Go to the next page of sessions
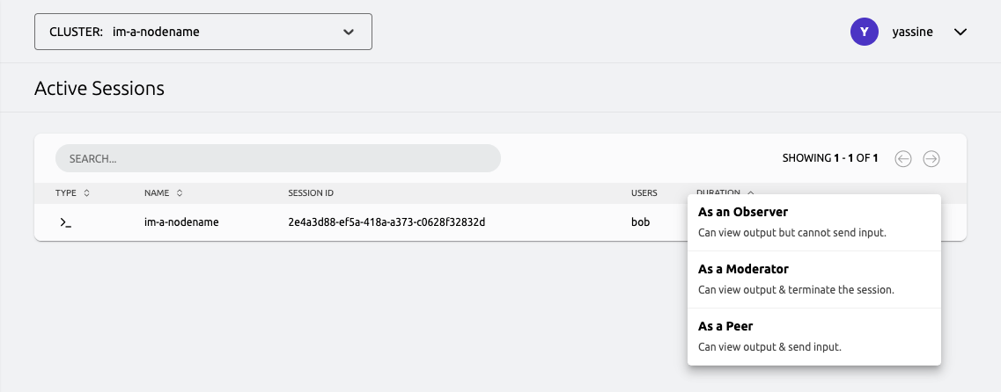 click(931, 158)
